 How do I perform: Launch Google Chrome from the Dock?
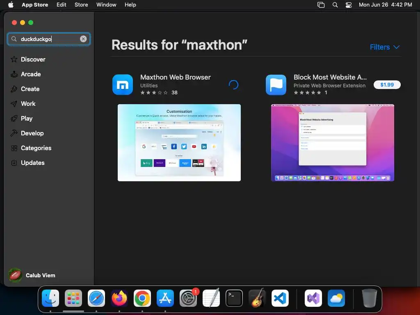[142, 298]
